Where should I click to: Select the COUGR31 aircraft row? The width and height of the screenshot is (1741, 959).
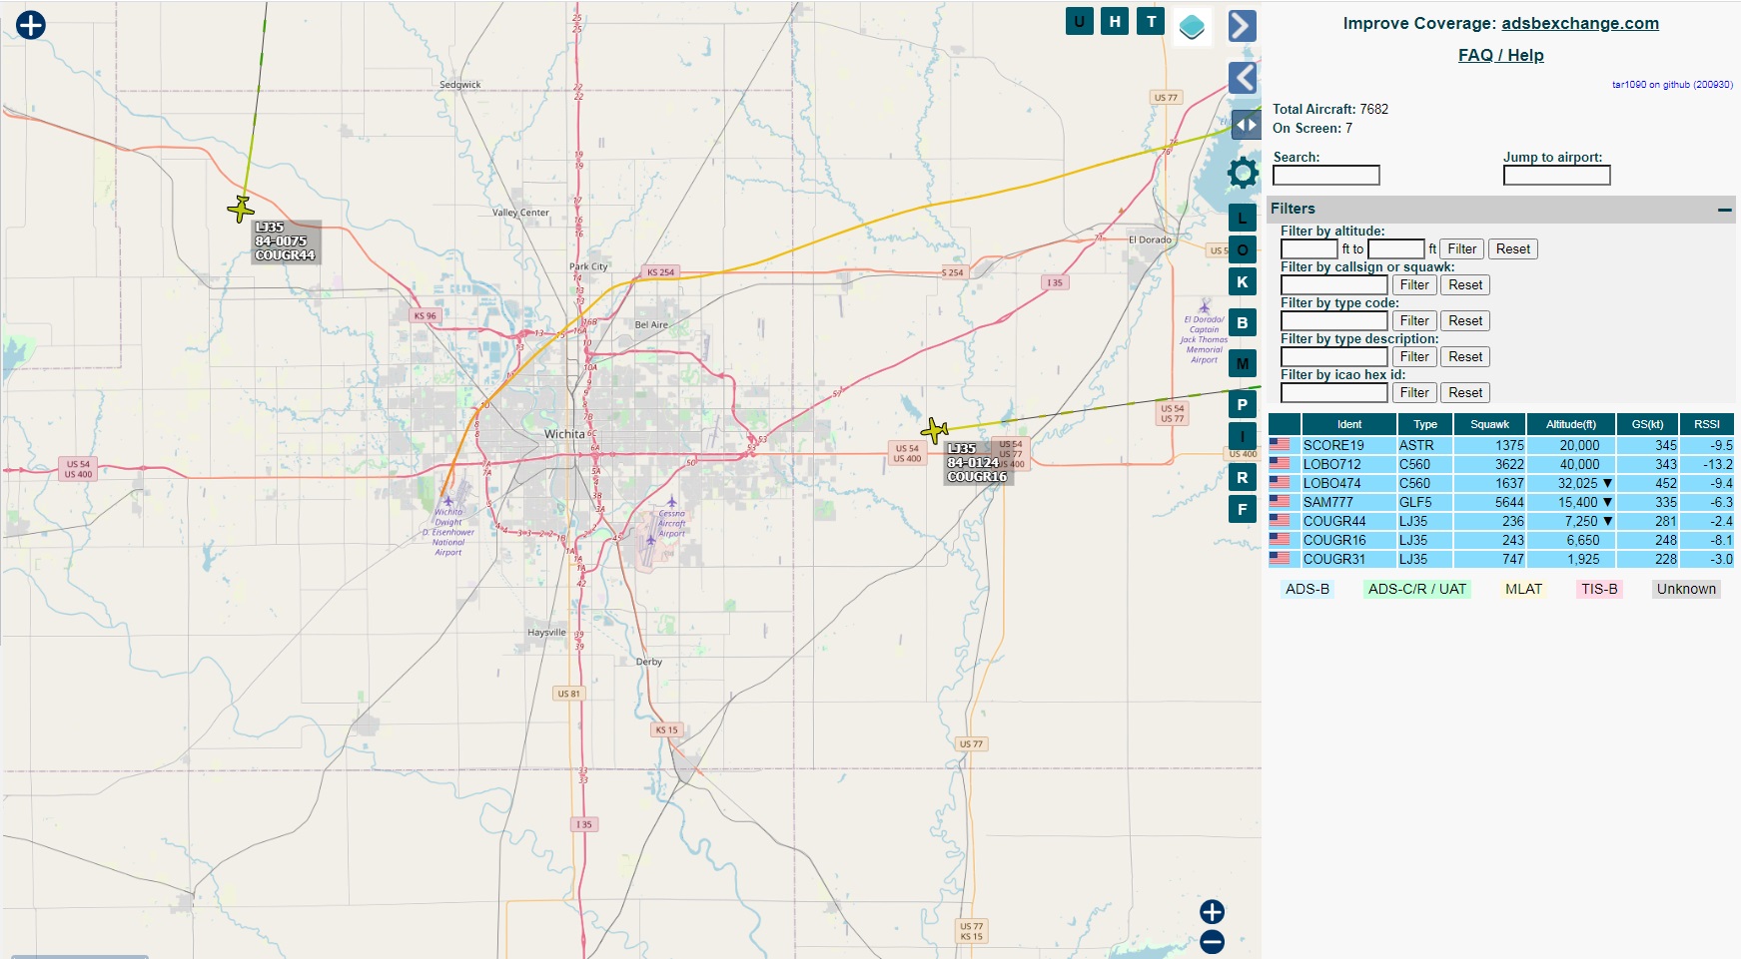tap(1501, 560)
